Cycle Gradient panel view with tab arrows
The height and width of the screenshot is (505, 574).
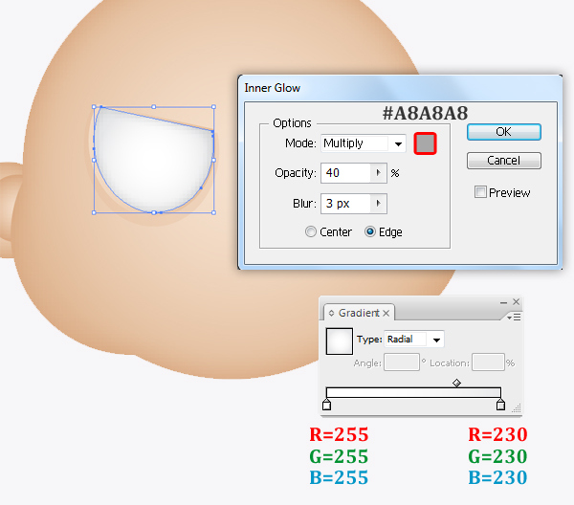(331, 314)
